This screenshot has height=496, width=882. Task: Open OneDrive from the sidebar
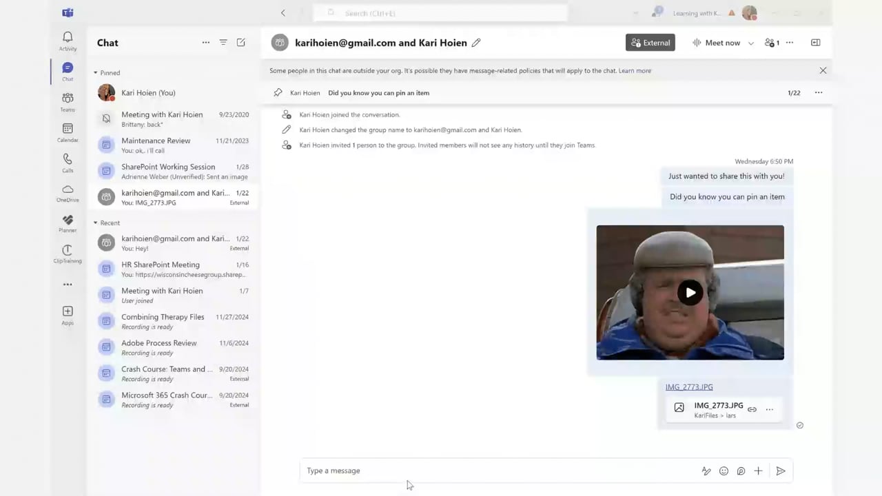[x=68, y=193]
